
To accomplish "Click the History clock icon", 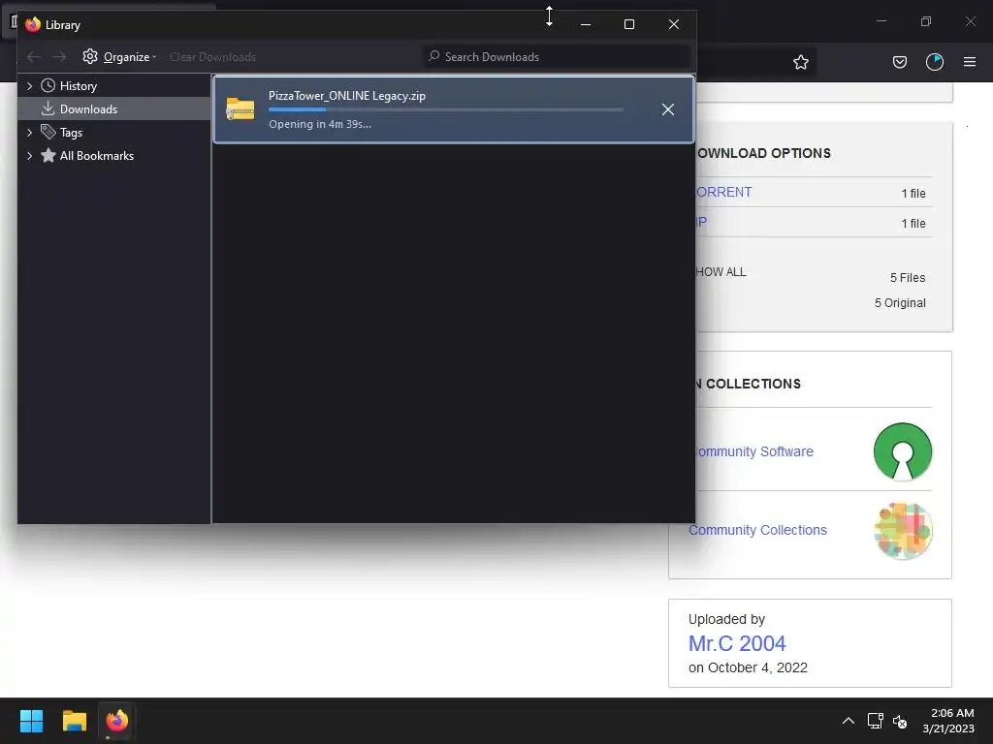I will coord(48,85).
